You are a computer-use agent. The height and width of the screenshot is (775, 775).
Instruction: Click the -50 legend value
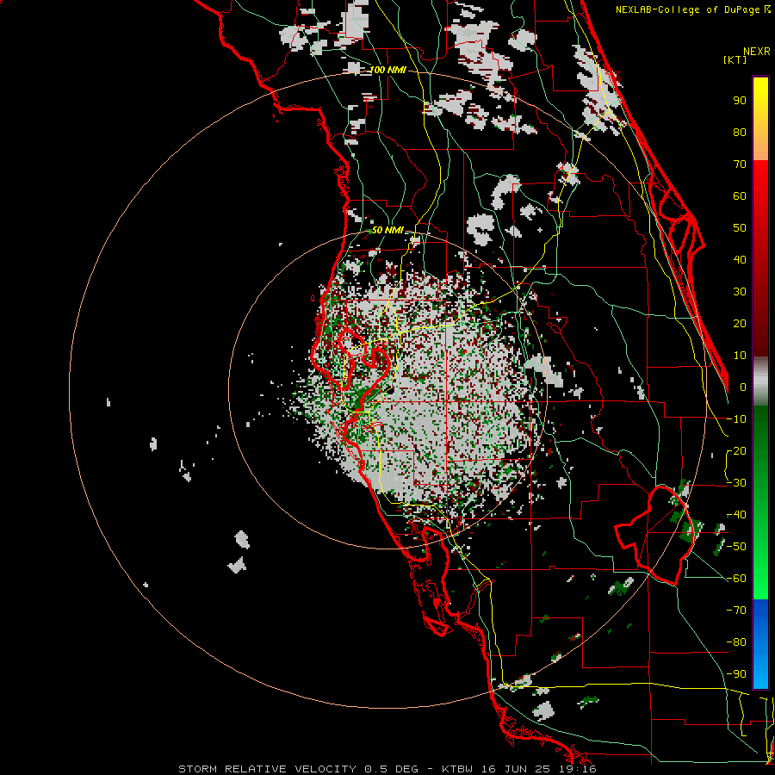[x=736, y=547]
